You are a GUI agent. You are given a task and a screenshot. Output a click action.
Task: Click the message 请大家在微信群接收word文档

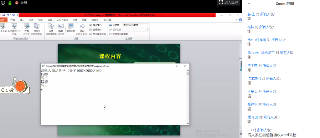tap(272, 135)
